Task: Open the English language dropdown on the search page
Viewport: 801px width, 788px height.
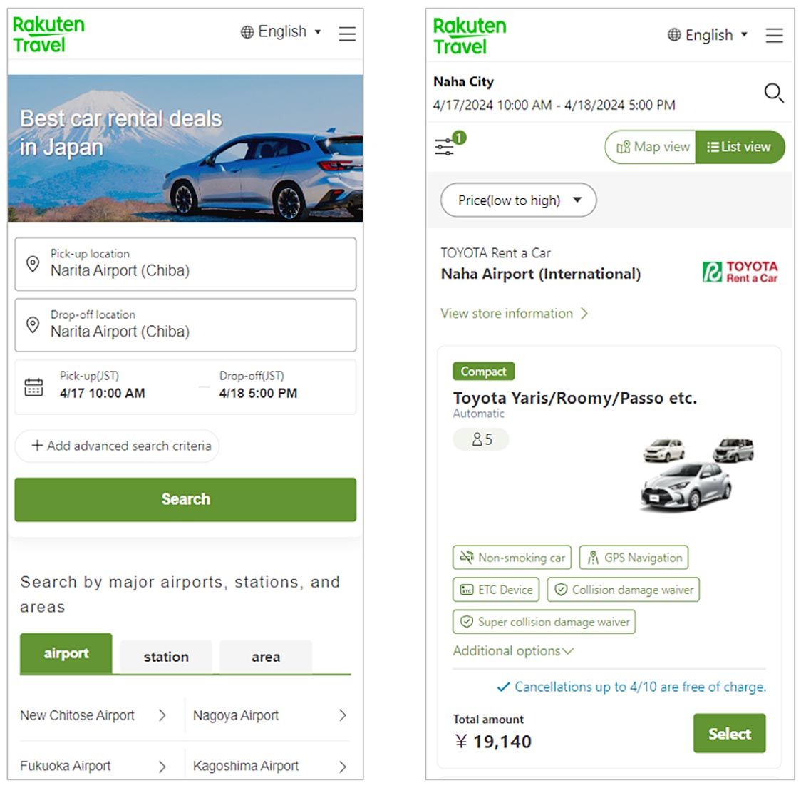Action: pyautogui.click(x=281, y=32)
